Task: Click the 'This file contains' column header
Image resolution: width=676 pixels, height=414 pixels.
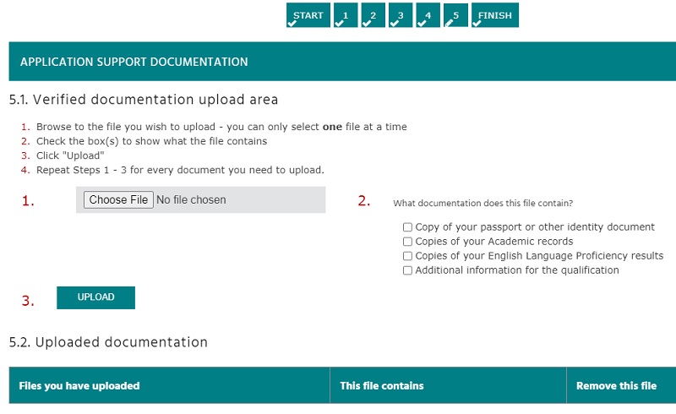Action: click(382, 386)
